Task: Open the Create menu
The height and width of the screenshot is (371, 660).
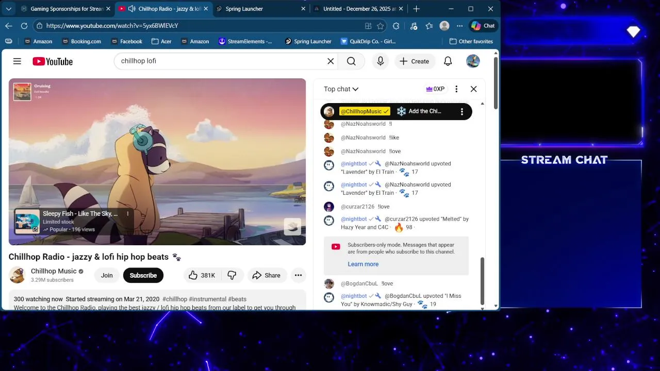Action: click(414, 61)
